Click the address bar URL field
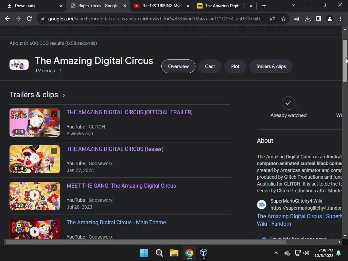Viewport: 348px width, 261px height. coord(156,19)
